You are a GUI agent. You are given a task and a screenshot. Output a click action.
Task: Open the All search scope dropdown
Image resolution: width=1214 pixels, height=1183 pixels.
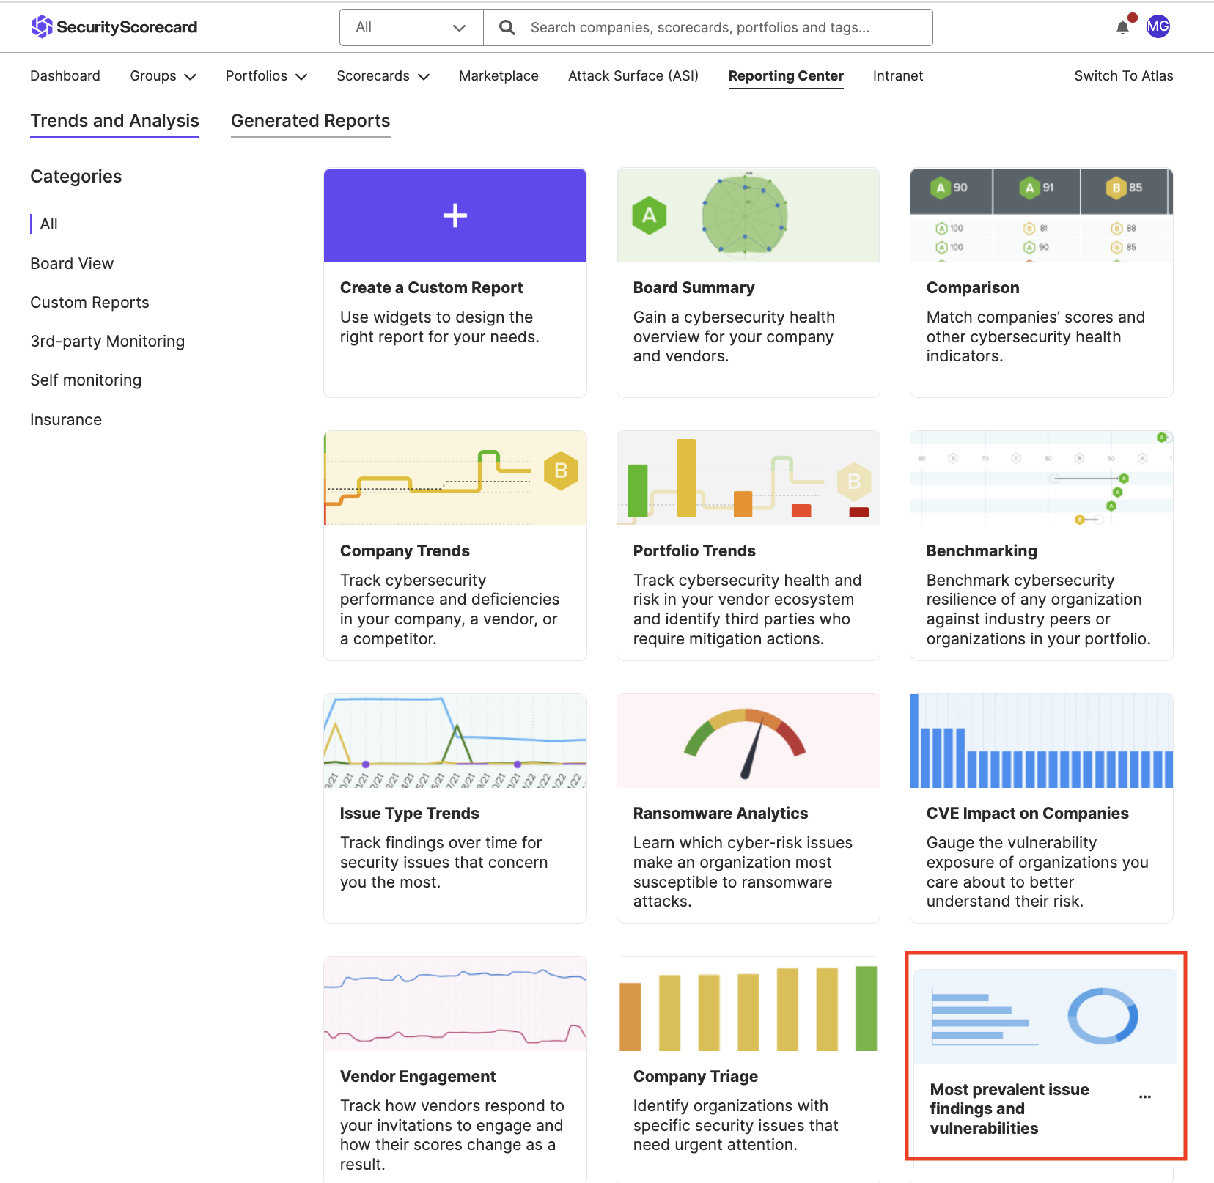(x=411, y=27)
